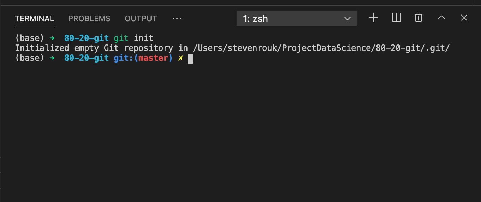Screen dimensions: 481x202
Task: Maximize panel with the up chevron
Action: (x=441, y=18)
